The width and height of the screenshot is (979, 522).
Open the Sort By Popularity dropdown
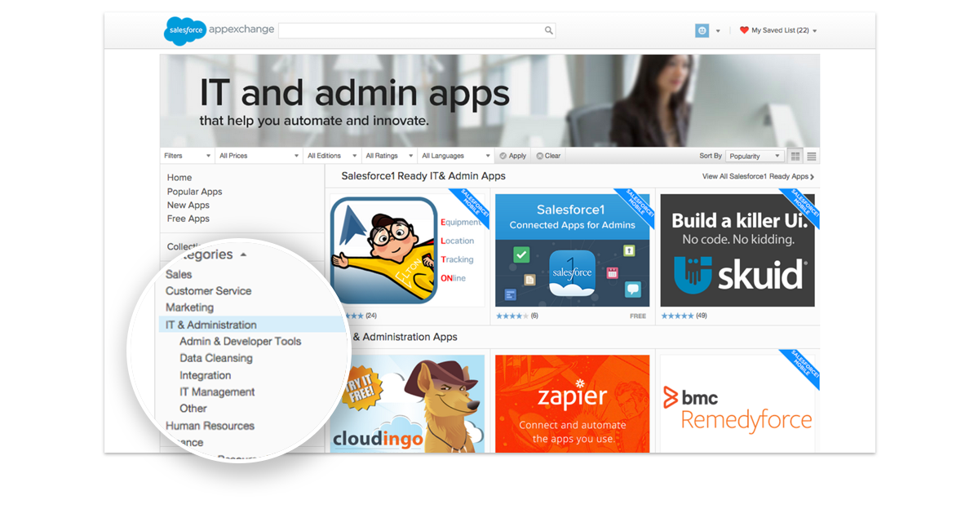tap(755, 156)
